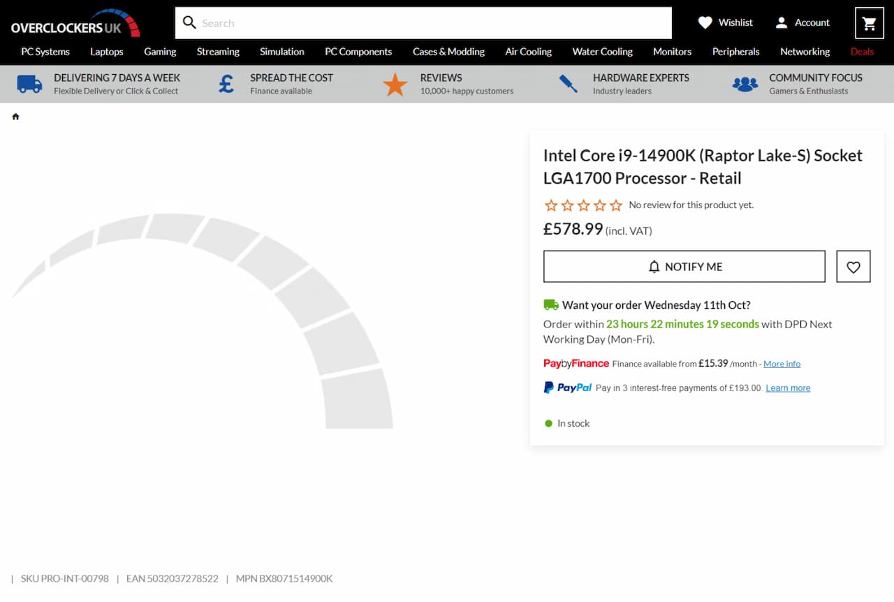Viewport: 894px width, 602px height.
Task: Click the delivery truck icon in banner
Action: pos(29,84)
